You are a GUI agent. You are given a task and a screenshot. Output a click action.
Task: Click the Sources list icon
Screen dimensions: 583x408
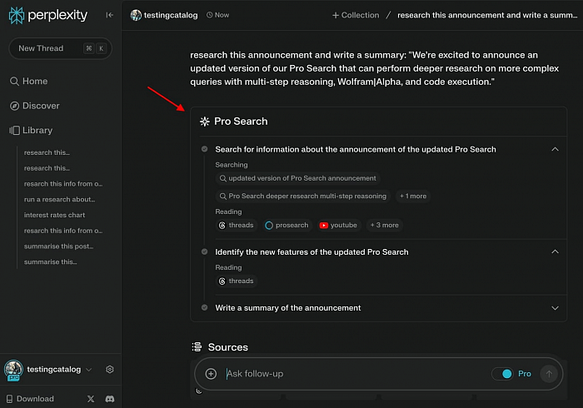point(197,346)
